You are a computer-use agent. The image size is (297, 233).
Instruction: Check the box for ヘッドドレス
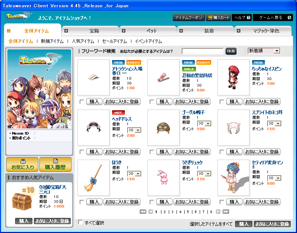pos(82,152)
